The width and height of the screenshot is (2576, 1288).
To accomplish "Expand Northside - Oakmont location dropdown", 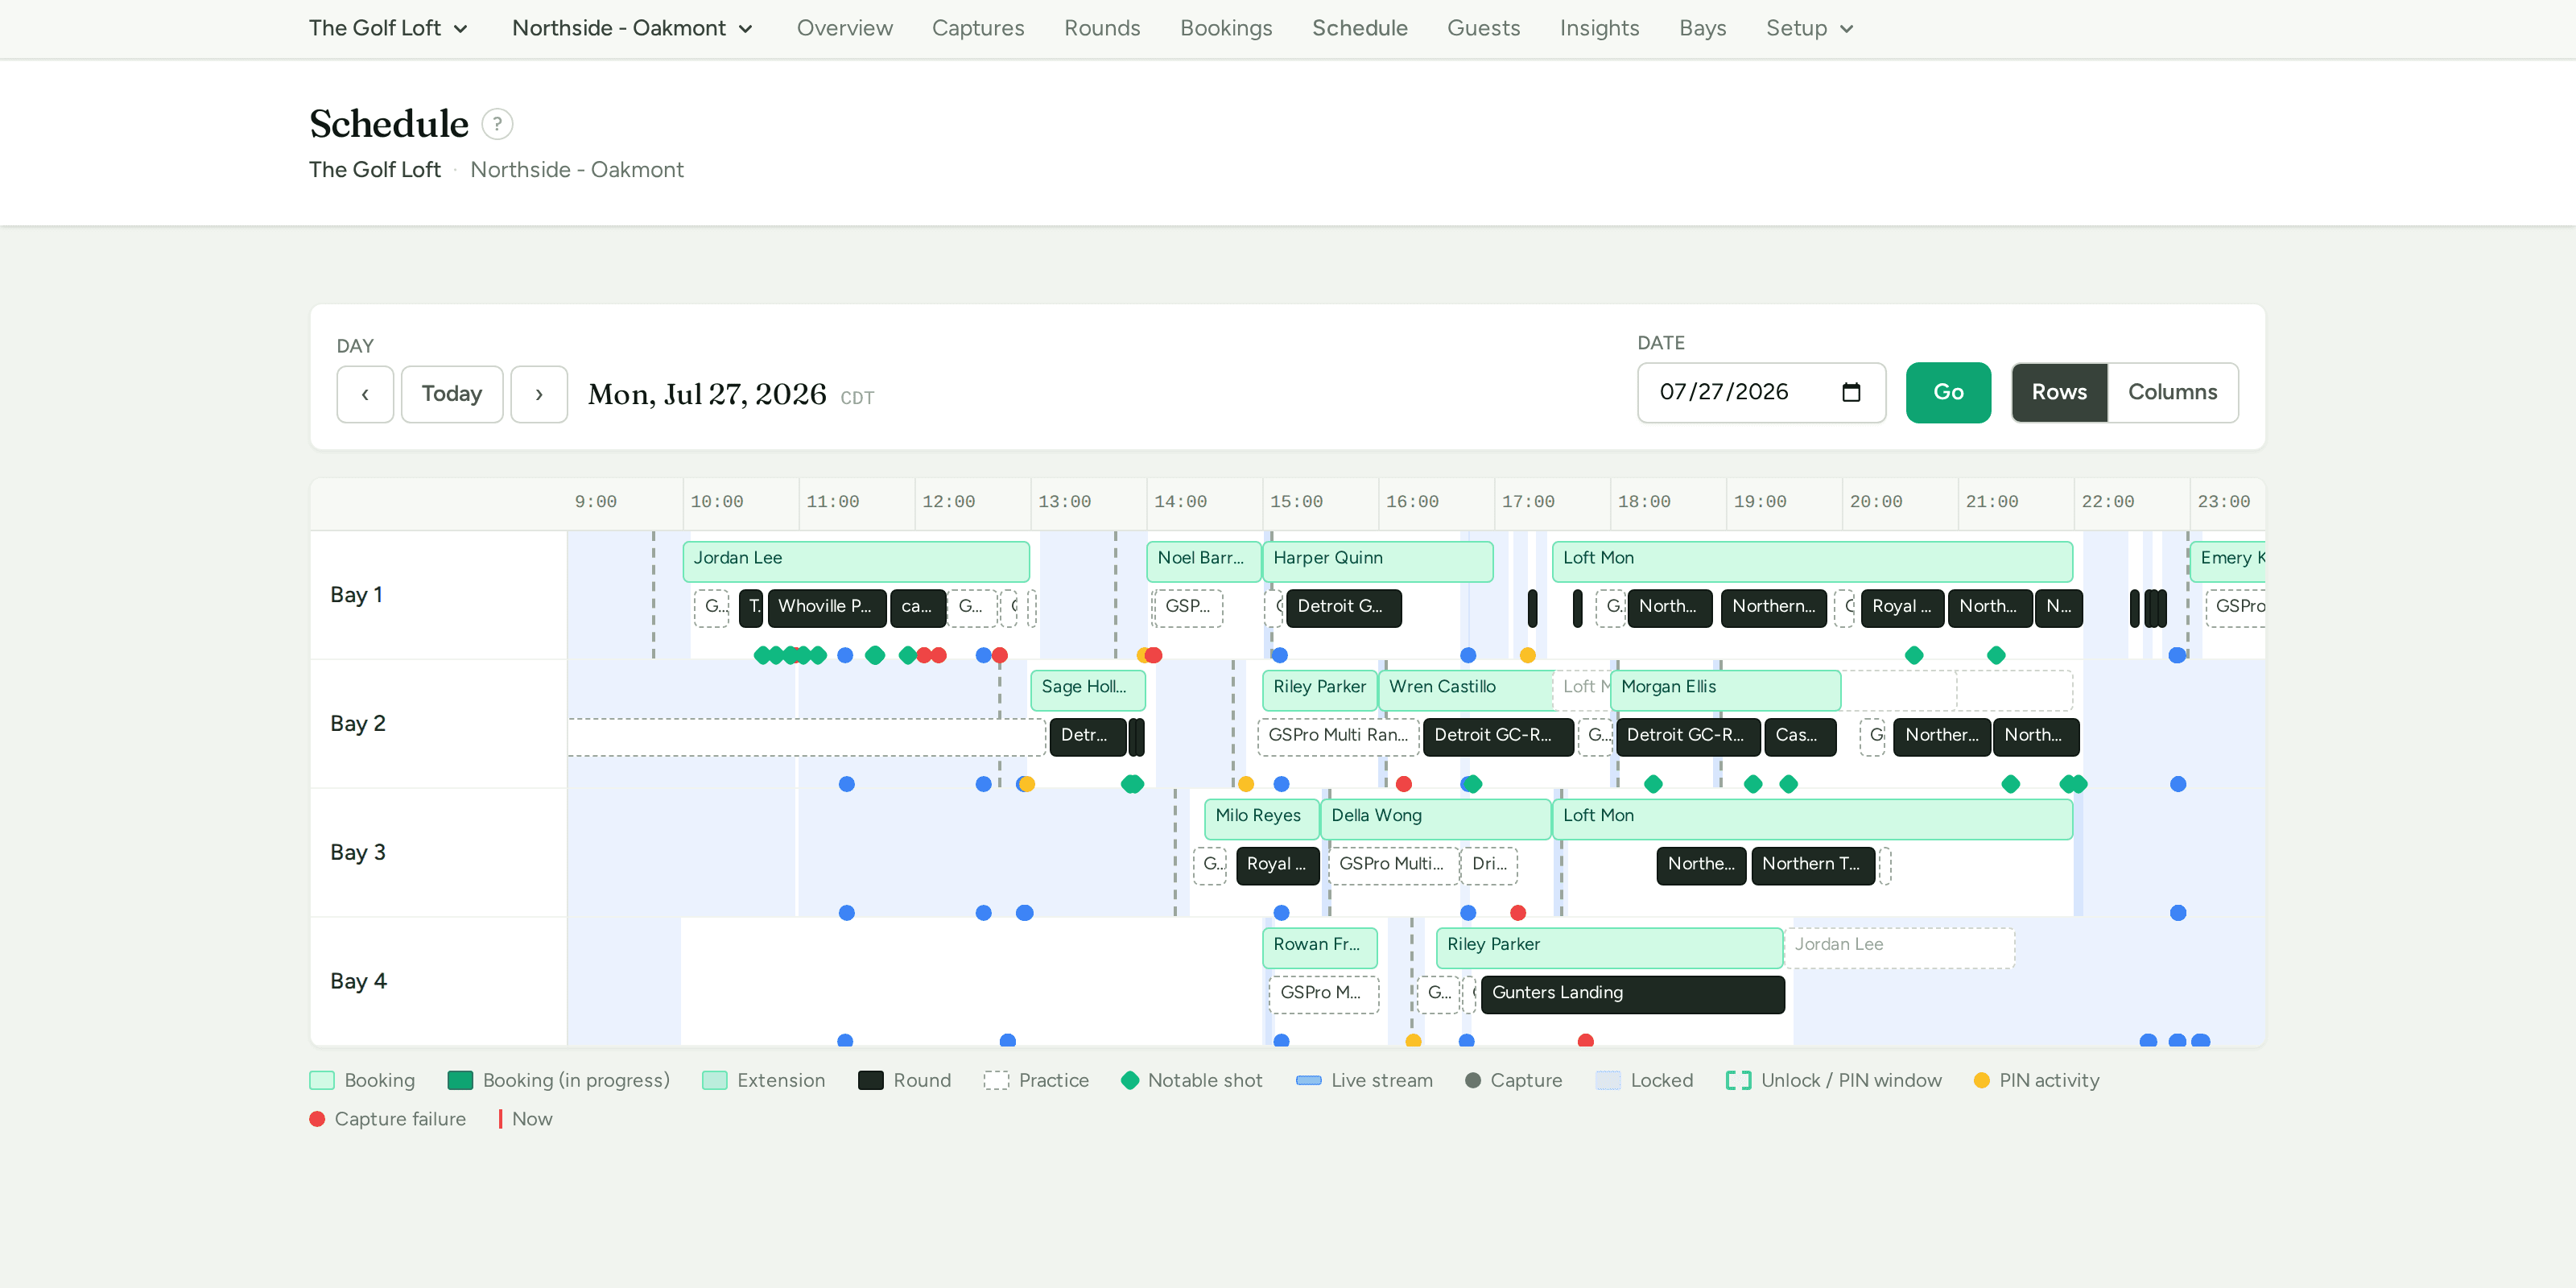I will [x=632, y=28].
